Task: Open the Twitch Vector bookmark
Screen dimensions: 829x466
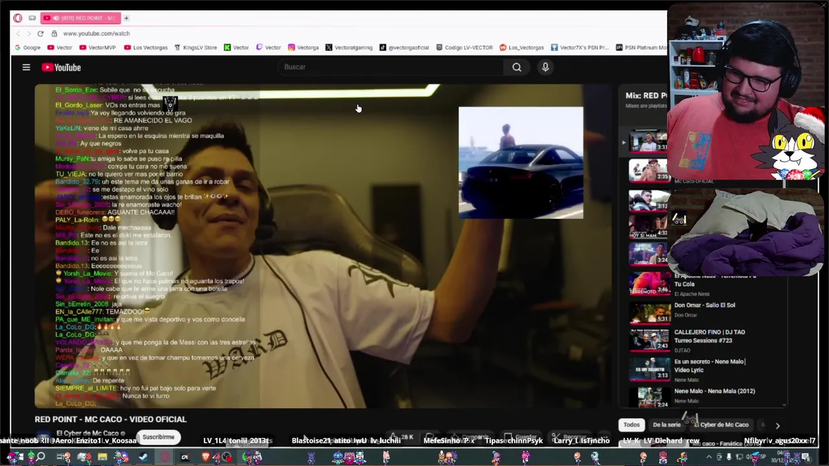Action: click(268, 47)
